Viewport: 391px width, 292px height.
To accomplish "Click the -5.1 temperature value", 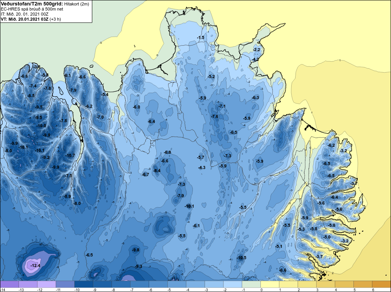I will click(278, 246).
